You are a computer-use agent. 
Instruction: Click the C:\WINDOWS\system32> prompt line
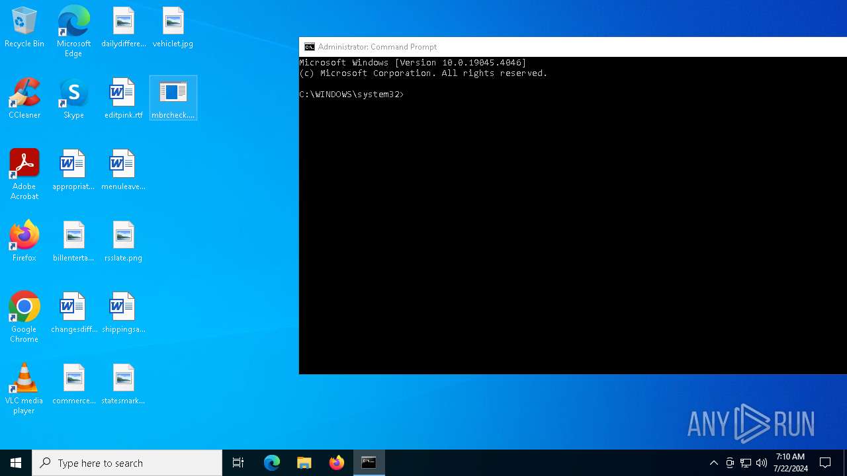[351, 95]
